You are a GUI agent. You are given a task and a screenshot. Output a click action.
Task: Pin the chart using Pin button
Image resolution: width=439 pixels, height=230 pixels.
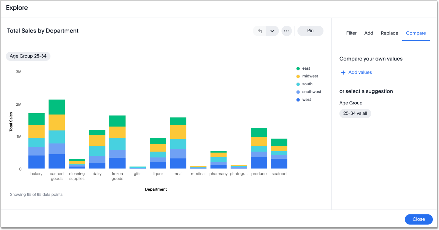coord(310,31)
